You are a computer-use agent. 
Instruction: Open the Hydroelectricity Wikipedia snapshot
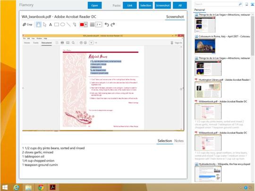pyautogui.click(x=224, y=164)
